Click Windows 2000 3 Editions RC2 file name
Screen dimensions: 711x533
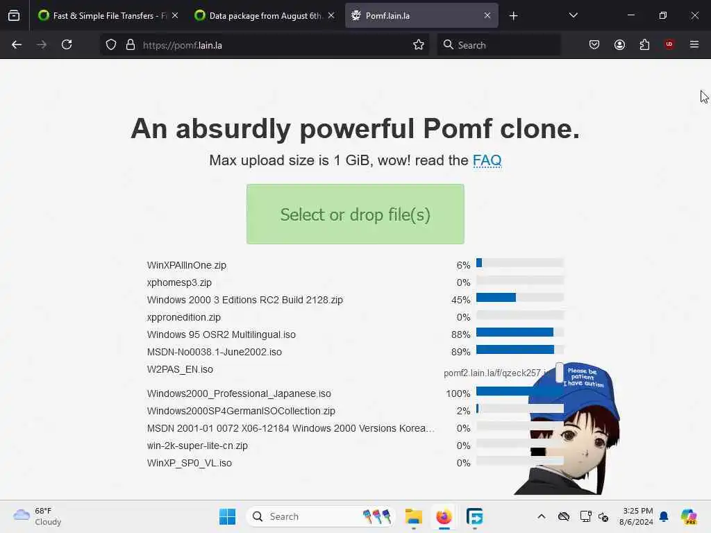click(245, 300)
